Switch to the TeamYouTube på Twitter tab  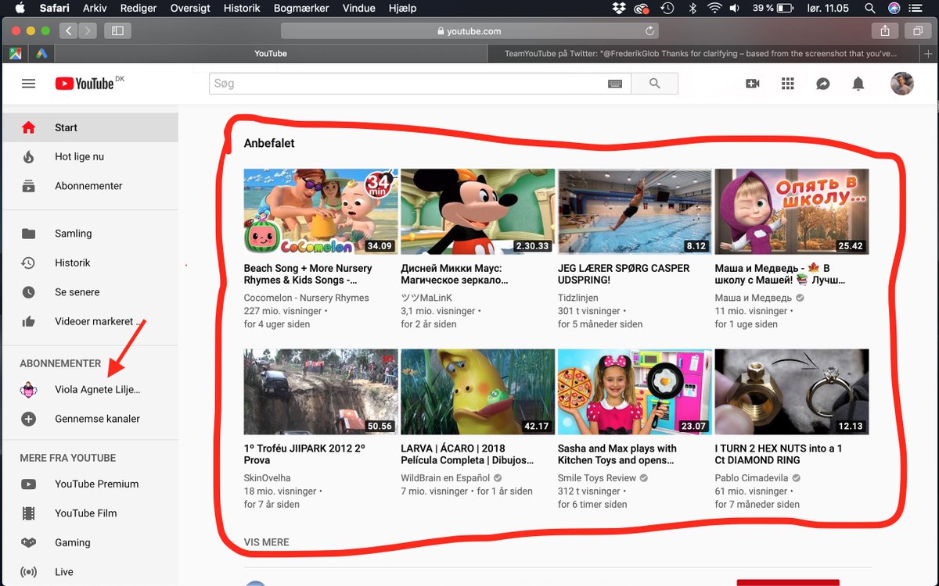[701, 53]
